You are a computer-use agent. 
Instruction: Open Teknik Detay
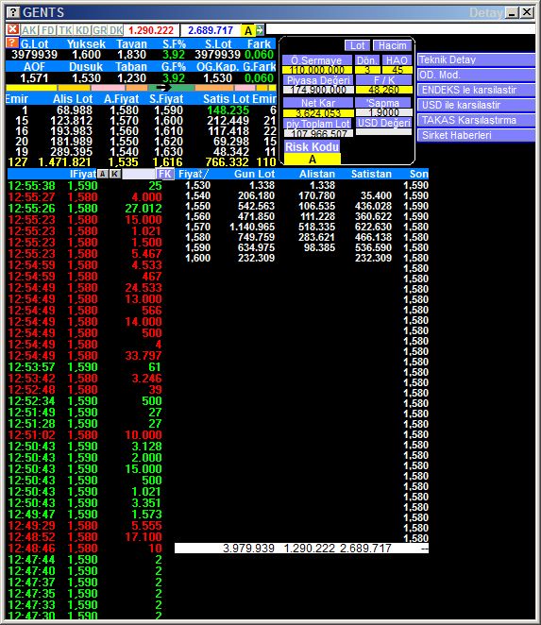(x=476, y=59)
